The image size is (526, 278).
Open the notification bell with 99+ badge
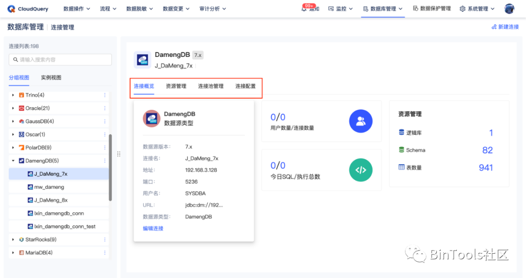(304, 9)
